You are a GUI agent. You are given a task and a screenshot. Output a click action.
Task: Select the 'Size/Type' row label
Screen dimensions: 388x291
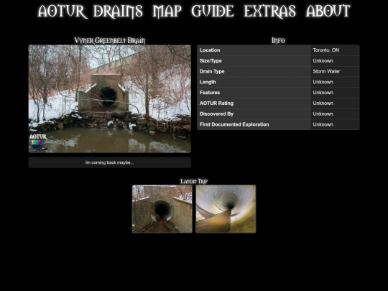(x=211, y=61)
